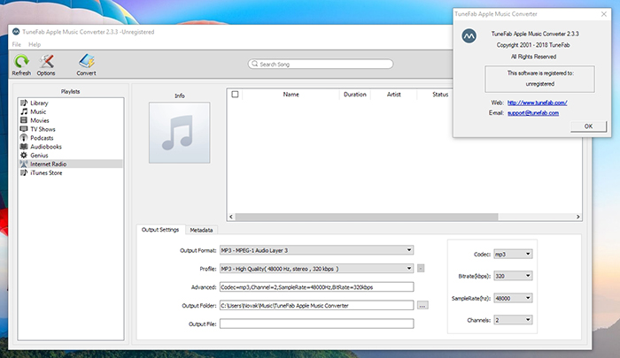Viewport: 620px width, 358px height.
Task: Toggle the select-all checkbox in song list header
Action: pyautogui.click(x=235, y=95)
